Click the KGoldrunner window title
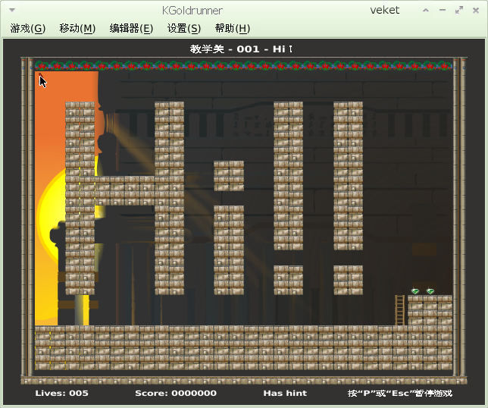Screen dimensions: 488x408 pyautogui.click(x=192, y=11)
